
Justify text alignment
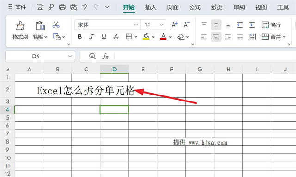(x=240, y=37)
